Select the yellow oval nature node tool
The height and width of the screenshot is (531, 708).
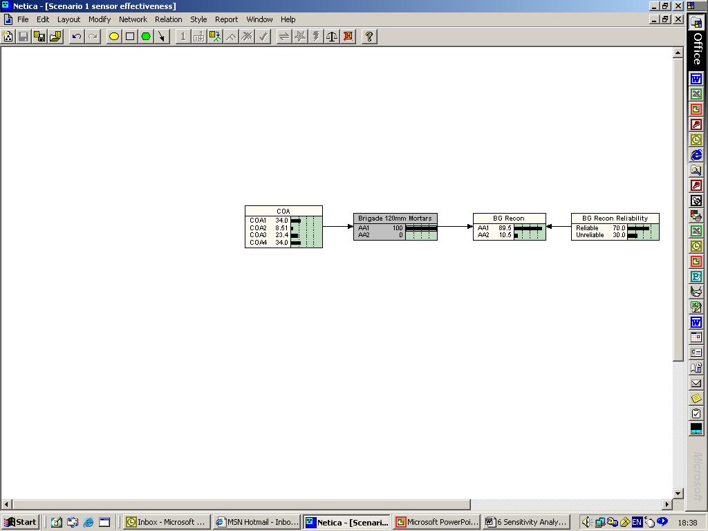[114, 37]
